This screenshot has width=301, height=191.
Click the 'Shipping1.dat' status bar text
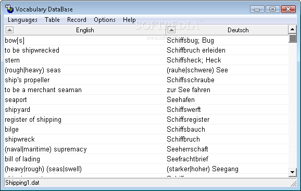[x=22, y=183]
